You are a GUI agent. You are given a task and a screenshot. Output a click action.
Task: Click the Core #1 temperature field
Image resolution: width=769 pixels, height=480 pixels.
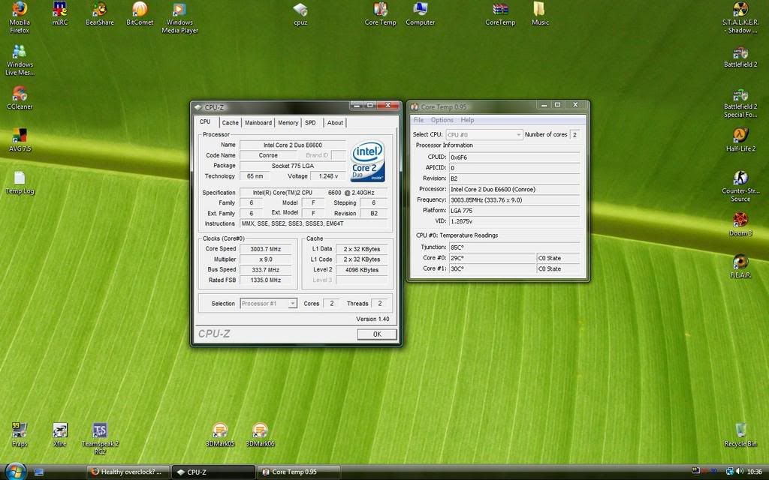[492, 269]
